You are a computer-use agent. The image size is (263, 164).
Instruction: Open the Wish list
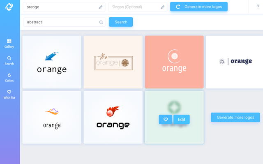click(9, 95)
